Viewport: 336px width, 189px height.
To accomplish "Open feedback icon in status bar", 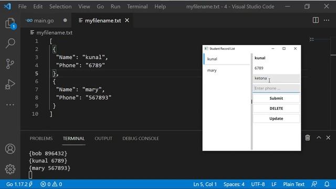I will click(x=314, y=184).
